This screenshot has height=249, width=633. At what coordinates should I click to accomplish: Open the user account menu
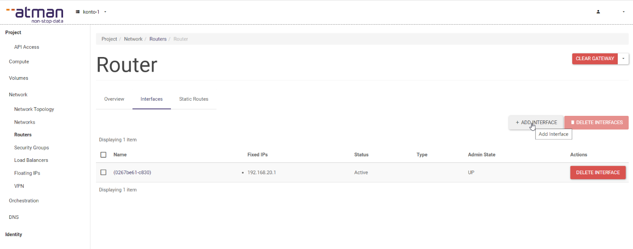610,12
